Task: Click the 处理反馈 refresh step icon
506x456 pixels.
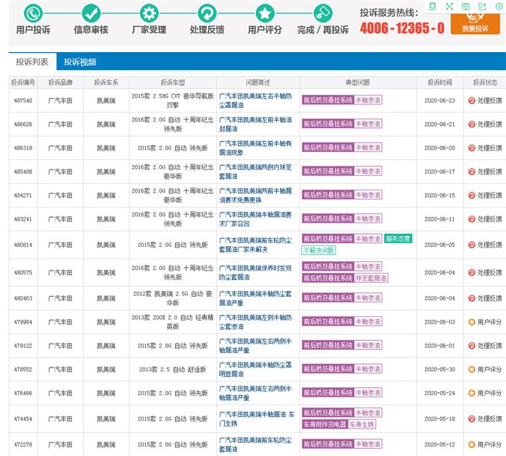Action: (x=207, y=13)
